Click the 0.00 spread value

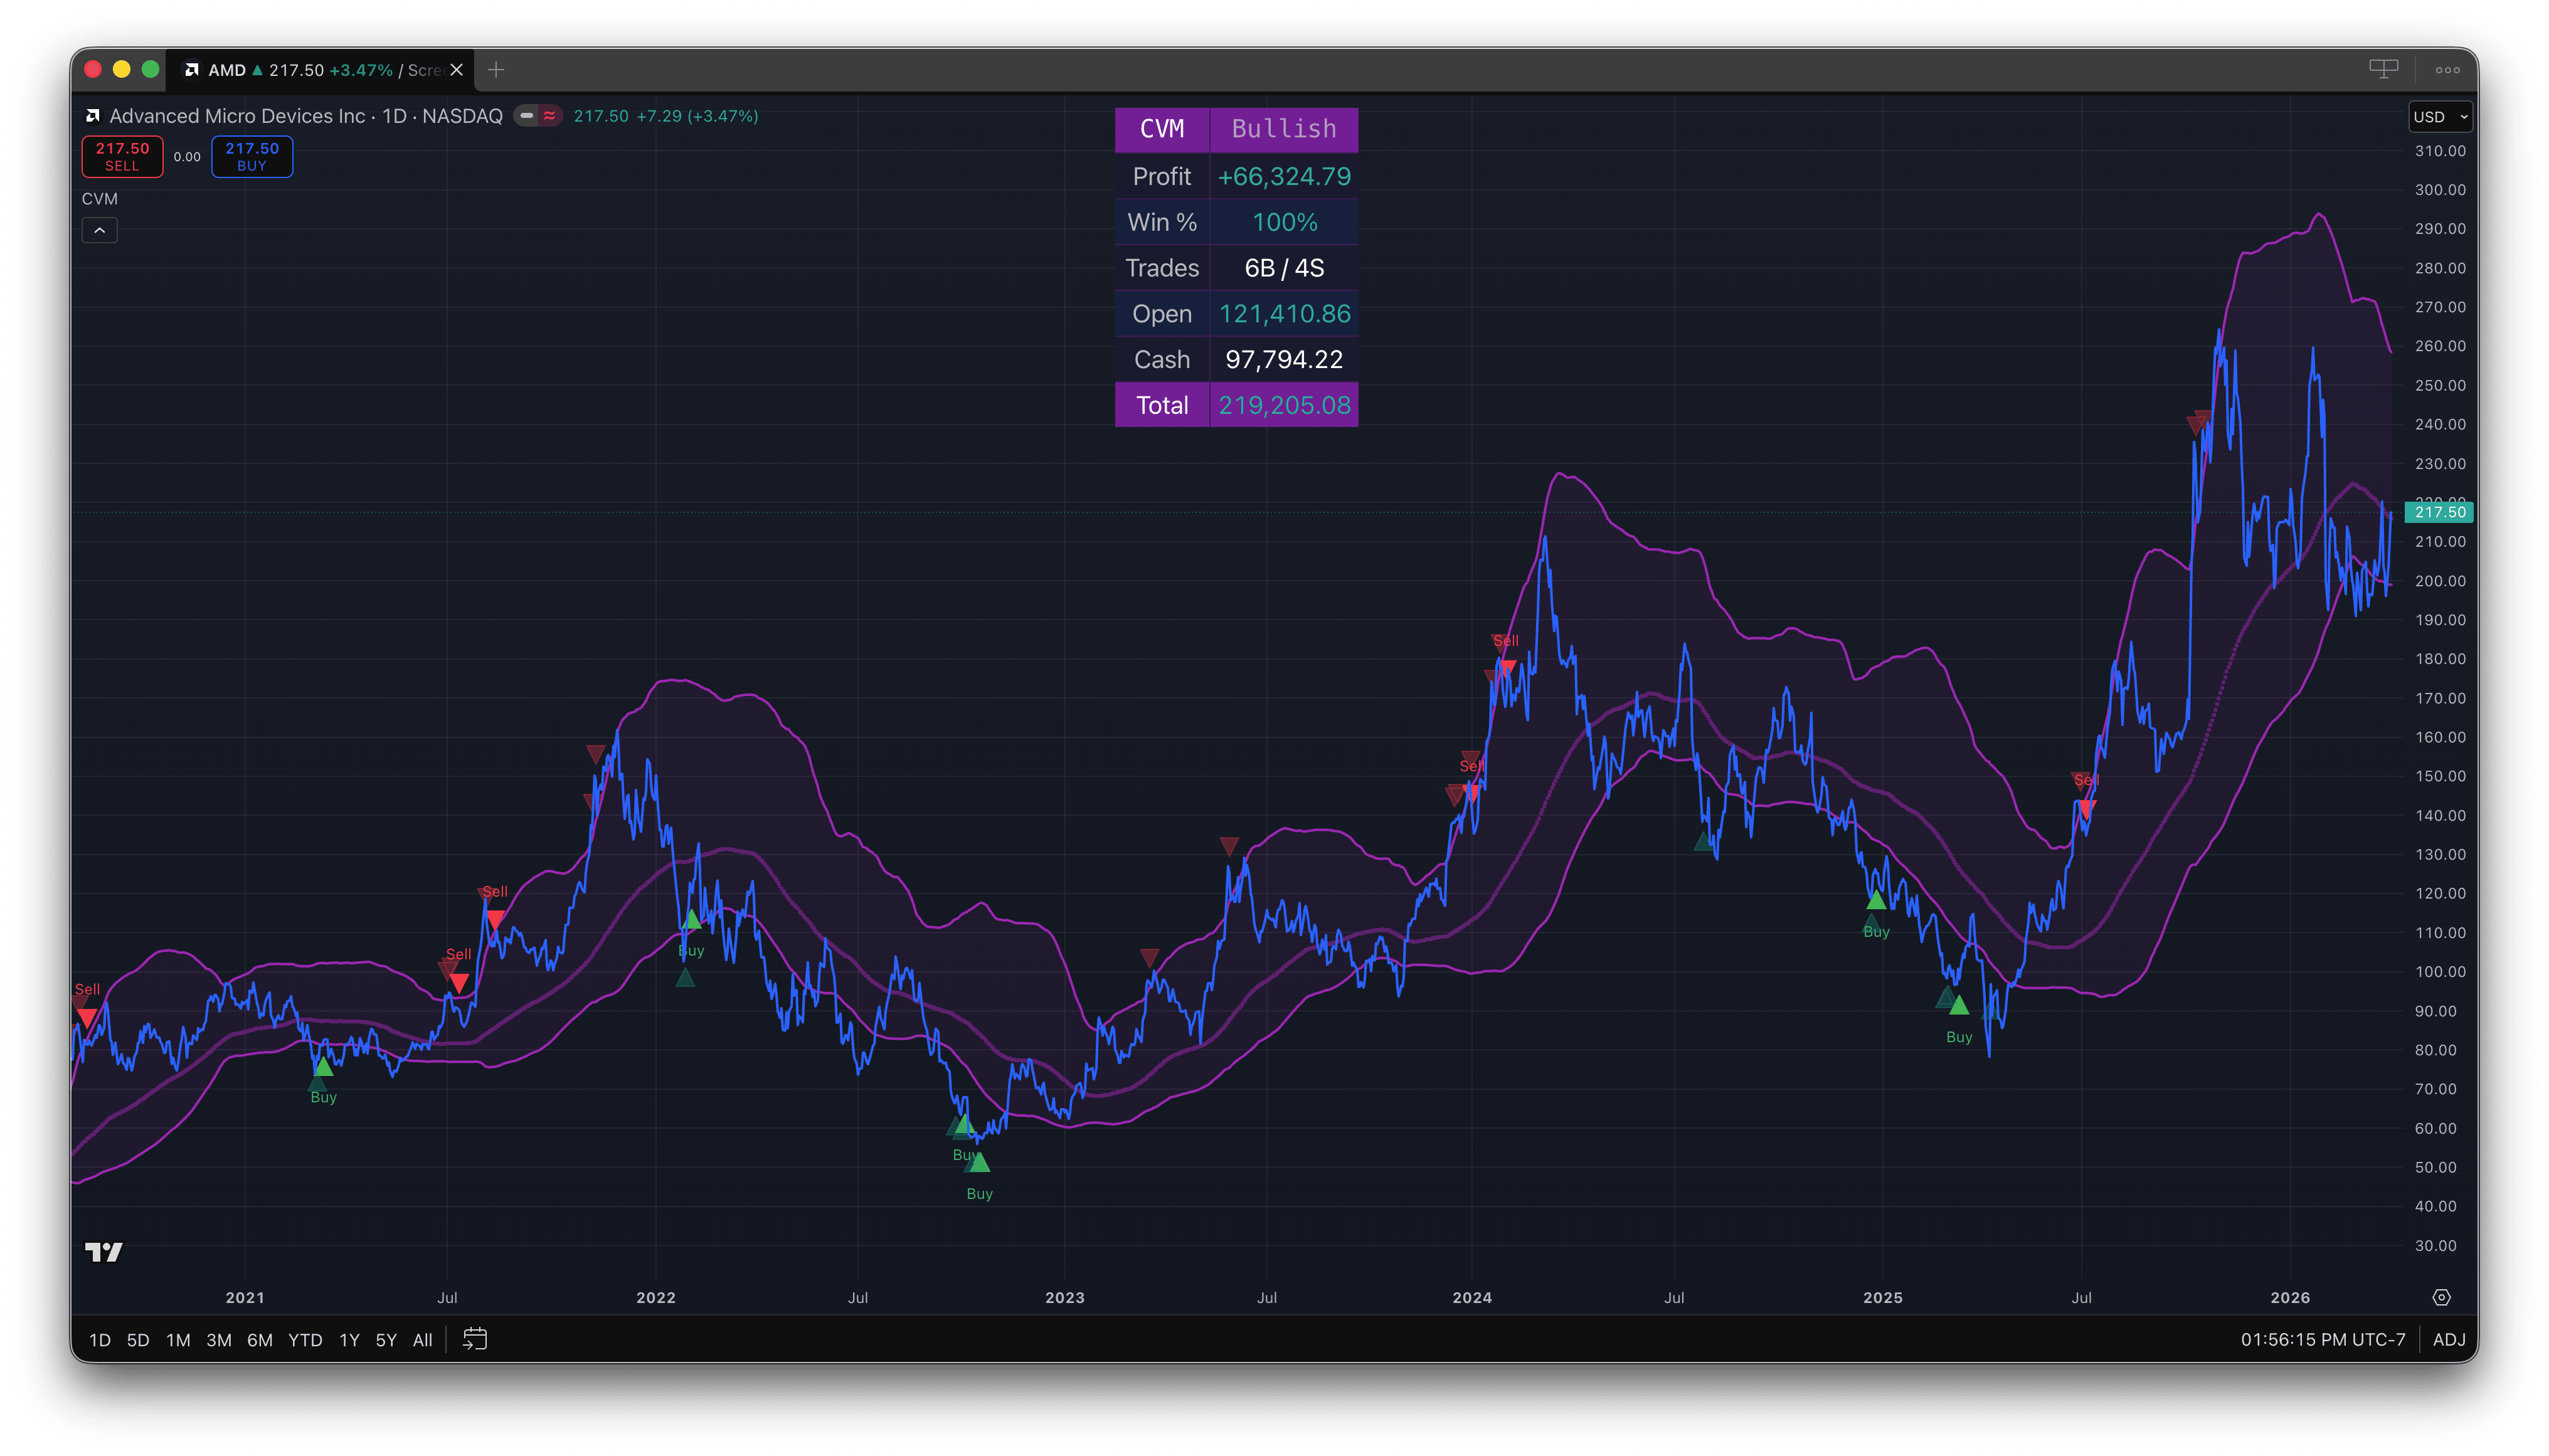(x=187, y=157)
